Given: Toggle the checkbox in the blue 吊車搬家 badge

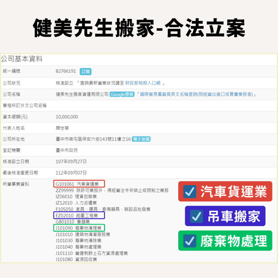Looking at the screenshot, I should click(196, 216).
